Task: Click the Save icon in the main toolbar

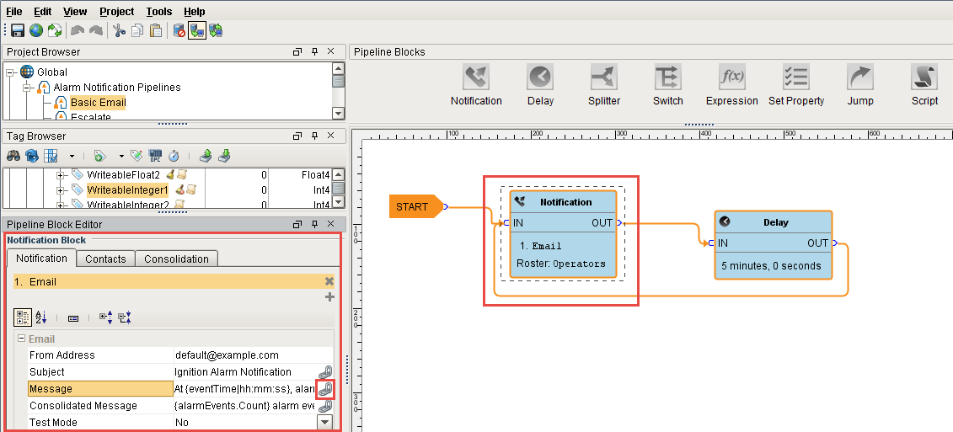Action: click(x=17, y=31)
